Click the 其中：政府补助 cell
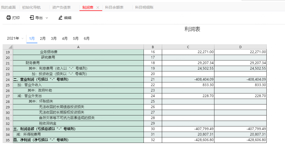Viewport: 285px width, 145px height. point(78,90)
